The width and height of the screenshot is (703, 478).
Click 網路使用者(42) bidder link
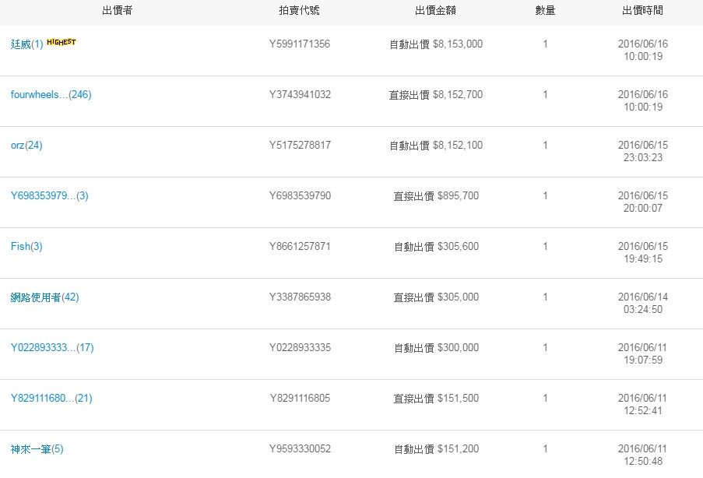45,297
